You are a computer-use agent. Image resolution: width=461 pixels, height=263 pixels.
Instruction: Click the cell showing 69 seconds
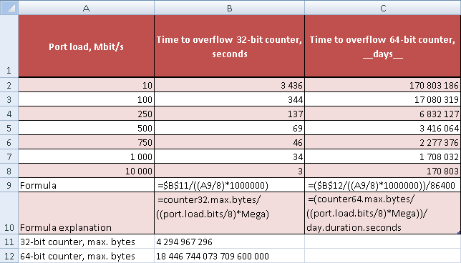(229, 128)
